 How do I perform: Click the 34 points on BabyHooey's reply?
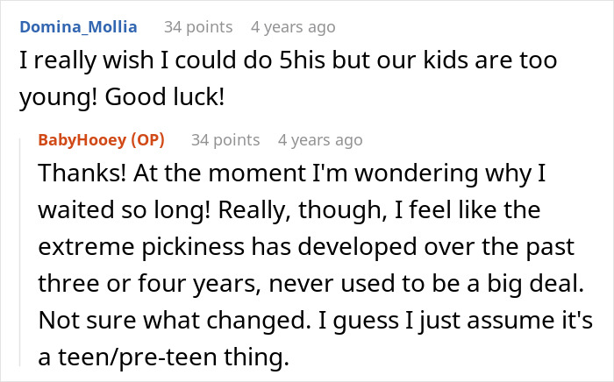[x=225, y=139]
